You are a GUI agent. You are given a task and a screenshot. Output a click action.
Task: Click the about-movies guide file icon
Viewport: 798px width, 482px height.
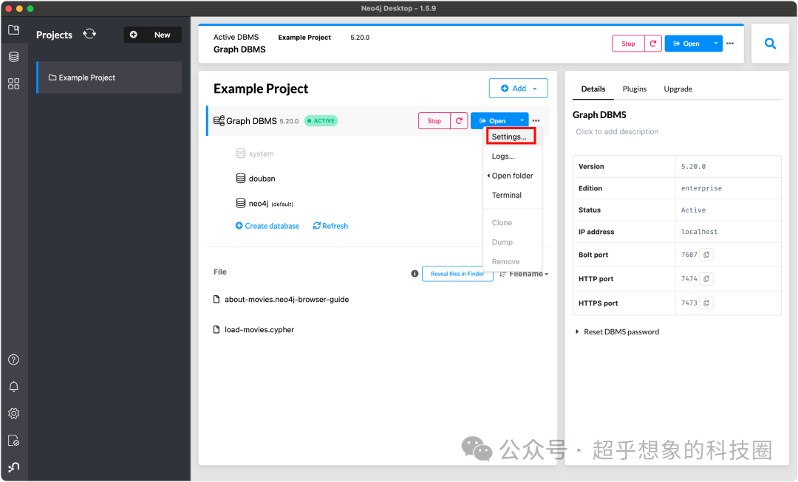coord(216,300)
